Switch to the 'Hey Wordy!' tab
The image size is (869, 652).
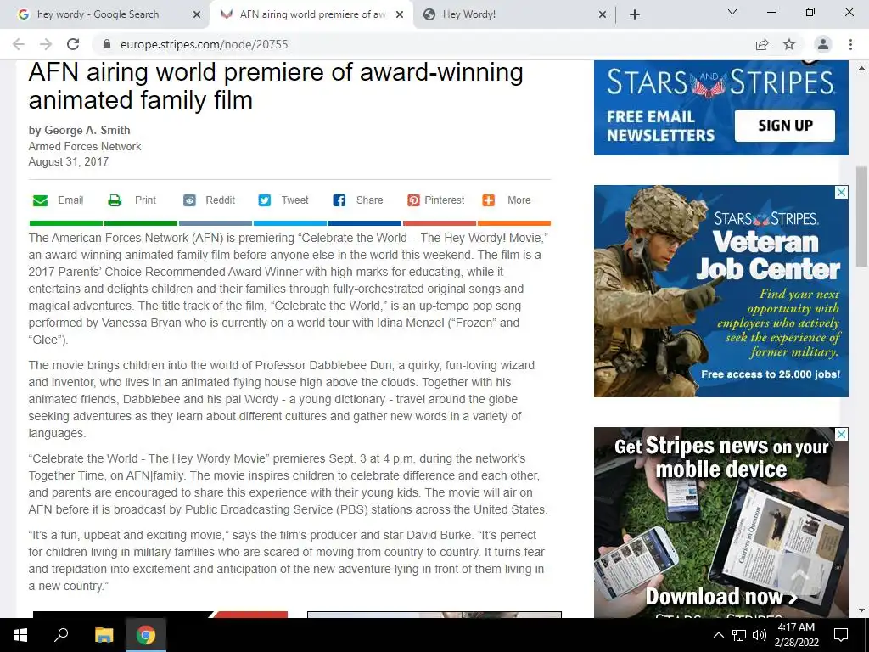click(x=515, y=14)
